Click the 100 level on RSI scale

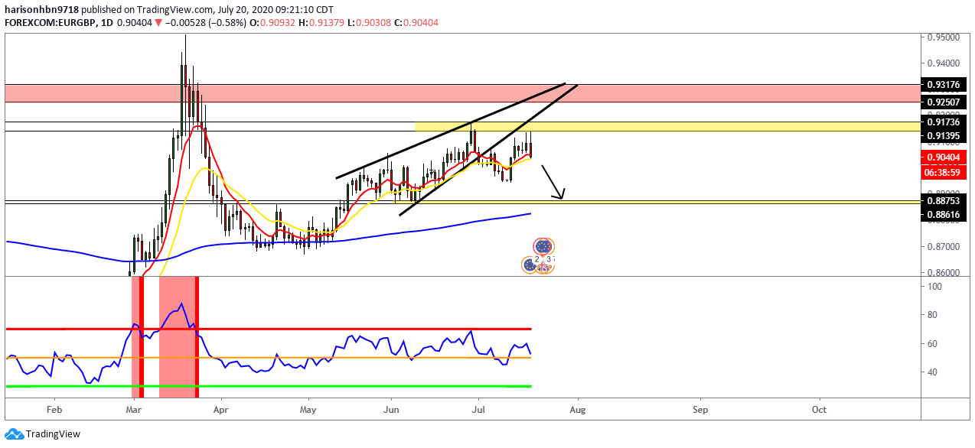(x=934, y=286)
